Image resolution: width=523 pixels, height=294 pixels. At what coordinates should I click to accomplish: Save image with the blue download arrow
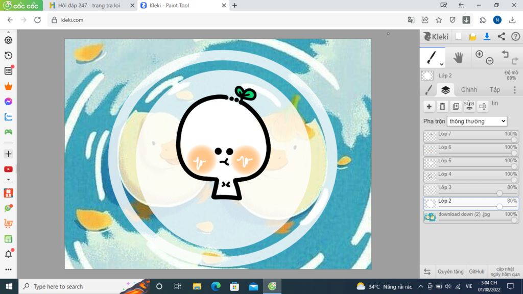coord(487,37)
